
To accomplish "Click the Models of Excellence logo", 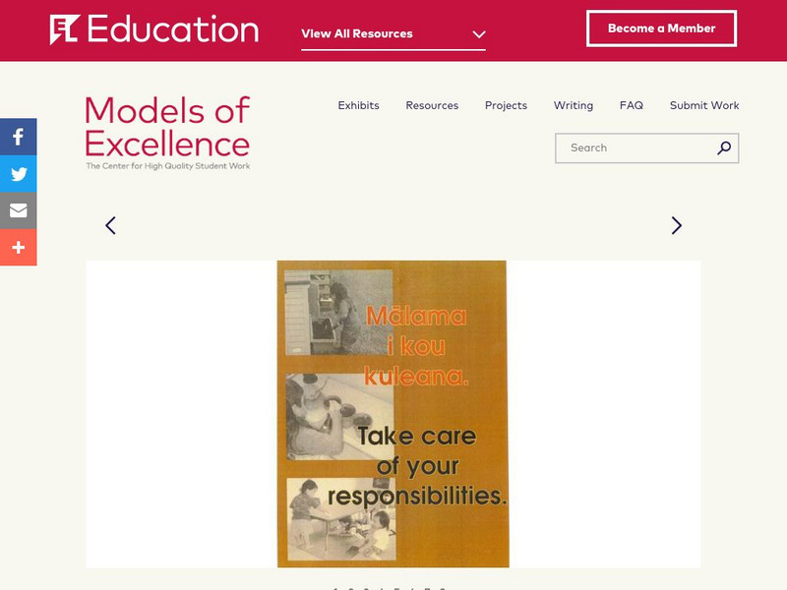I will [167, 134].
